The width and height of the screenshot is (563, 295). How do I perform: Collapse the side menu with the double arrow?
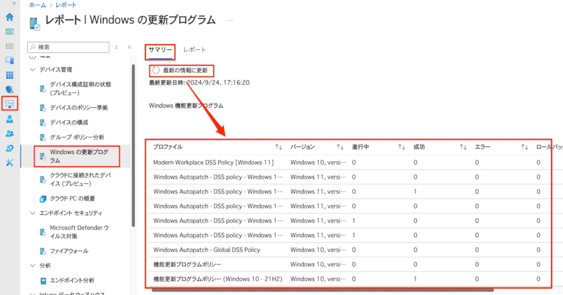coord(129,47)
